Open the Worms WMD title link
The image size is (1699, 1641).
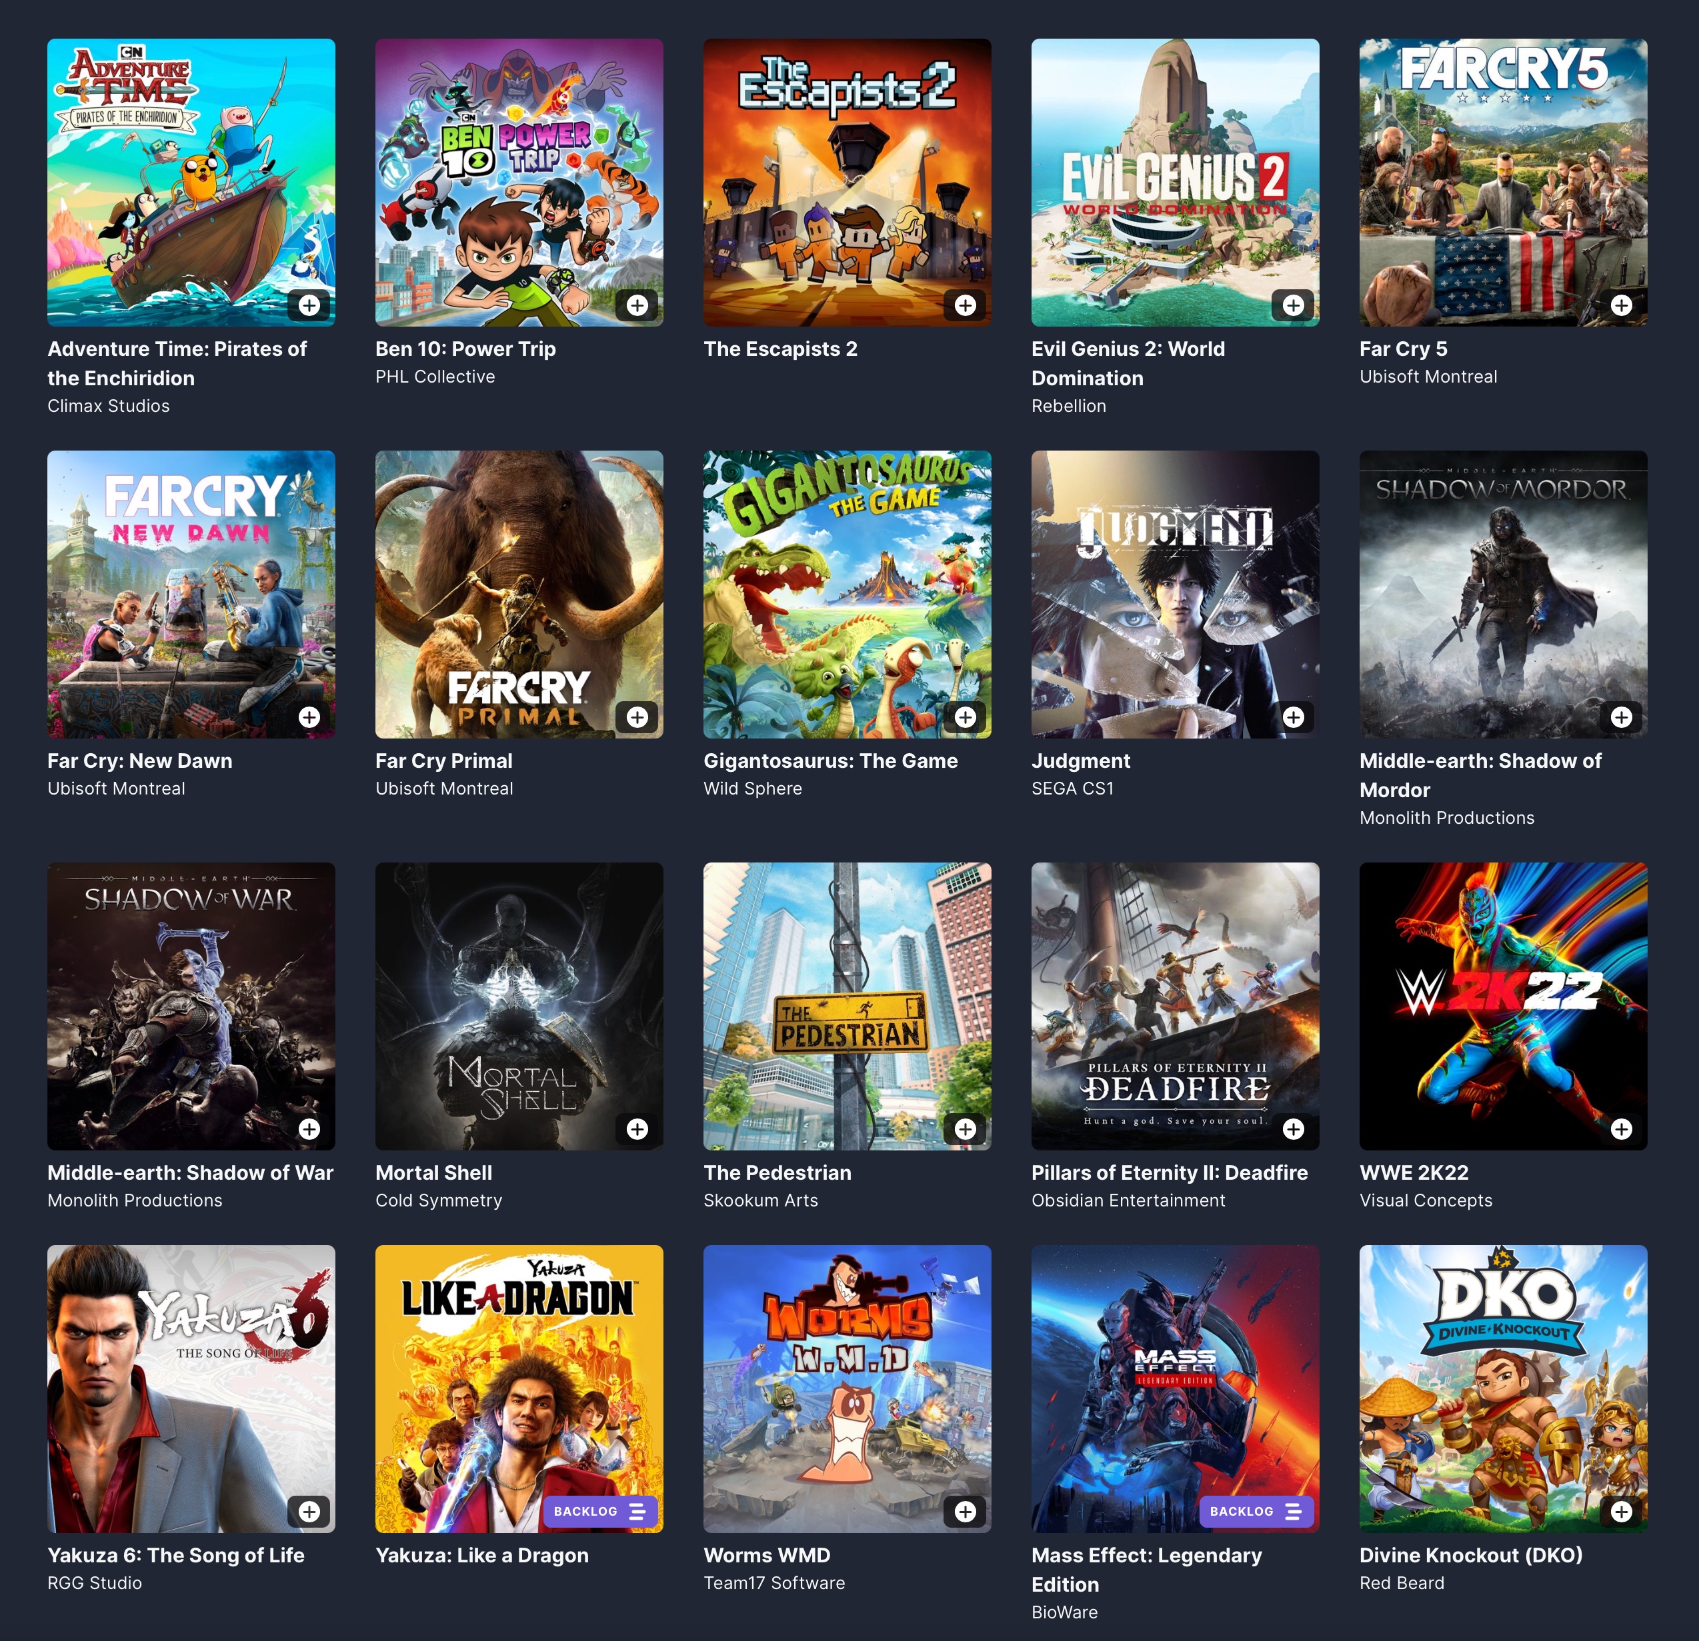767,1555
